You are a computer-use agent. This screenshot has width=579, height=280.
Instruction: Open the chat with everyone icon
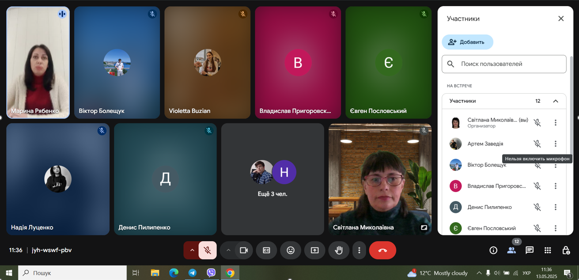(530, 250)
